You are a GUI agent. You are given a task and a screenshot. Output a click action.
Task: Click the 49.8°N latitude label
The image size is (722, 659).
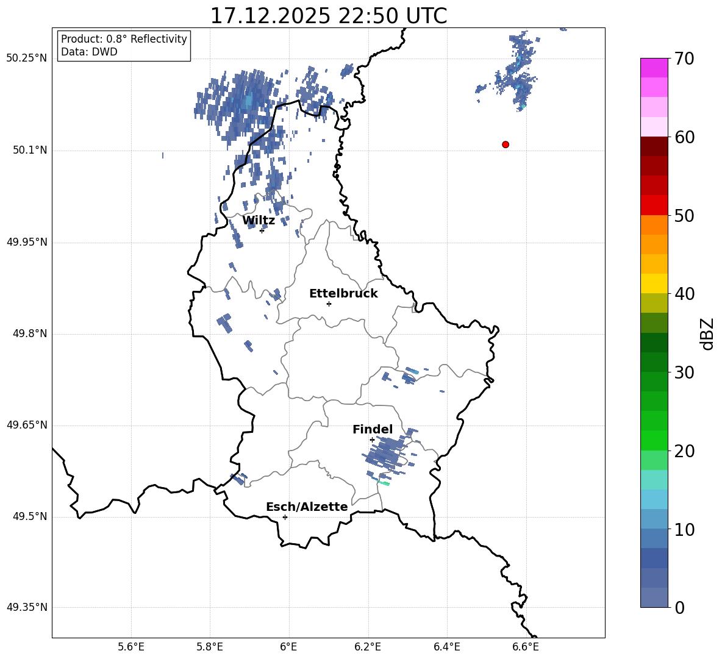coord(30,333)
